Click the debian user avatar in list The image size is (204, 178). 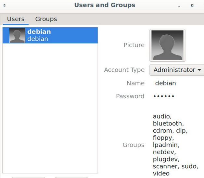click(x=17, y=35)
